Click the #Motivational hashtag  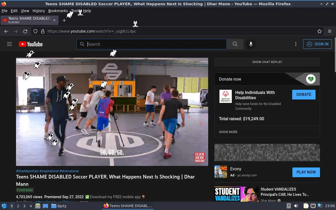69,171
